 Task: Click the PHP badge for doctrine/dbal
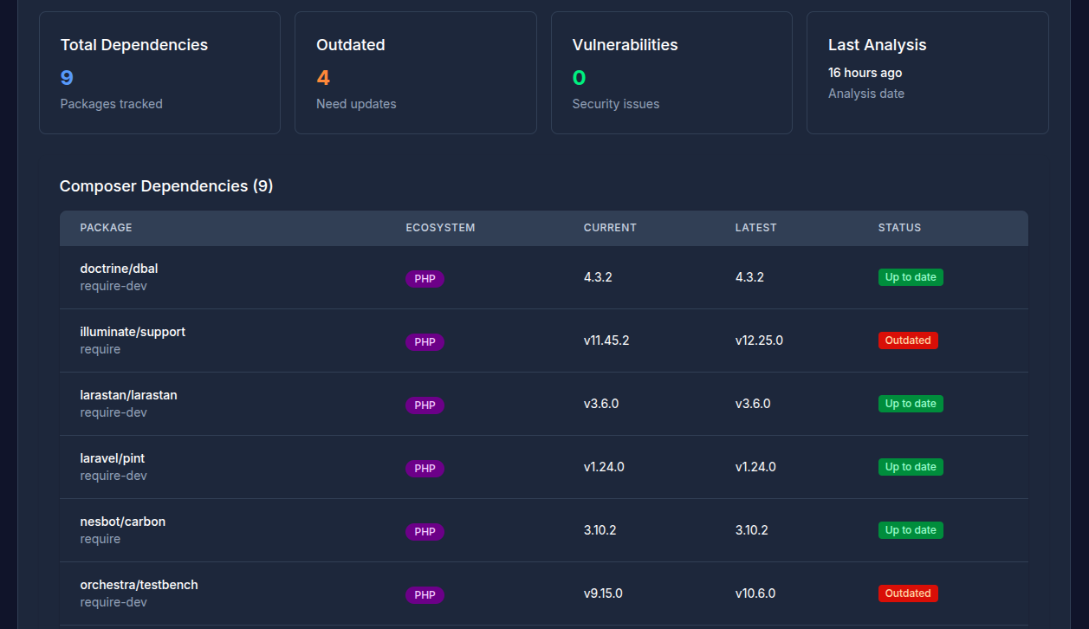425,279
